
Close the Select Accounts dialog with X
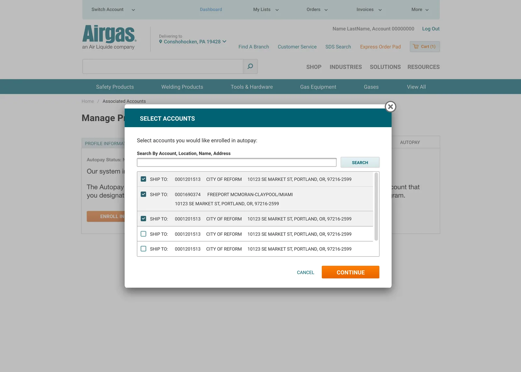(x=390, y=107)
